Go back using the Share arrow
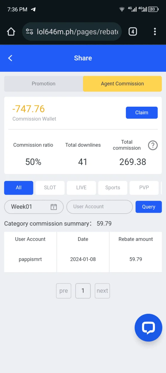The width and height of the screenshot is (166, 373). [x=10, y=58]
